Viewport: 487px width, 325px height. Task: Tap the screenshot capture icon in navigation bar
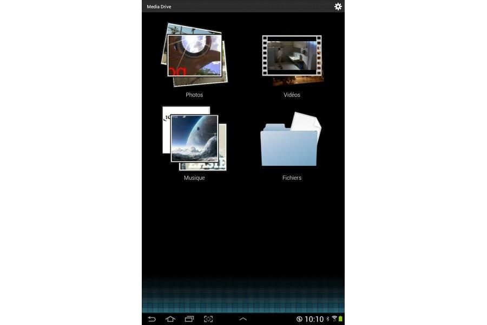coord(208,319)
